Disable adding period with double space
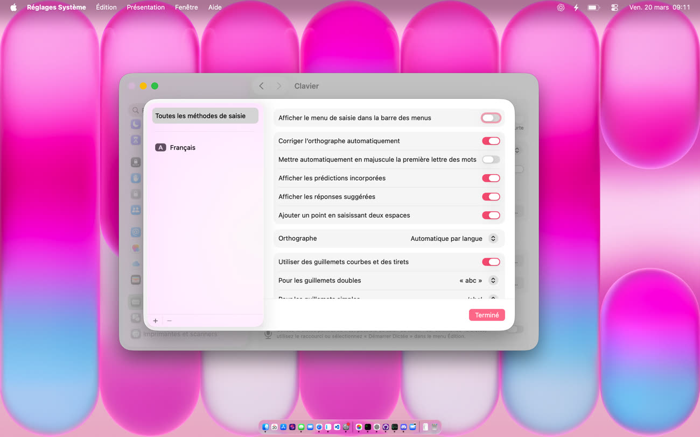 click(491, 216)
